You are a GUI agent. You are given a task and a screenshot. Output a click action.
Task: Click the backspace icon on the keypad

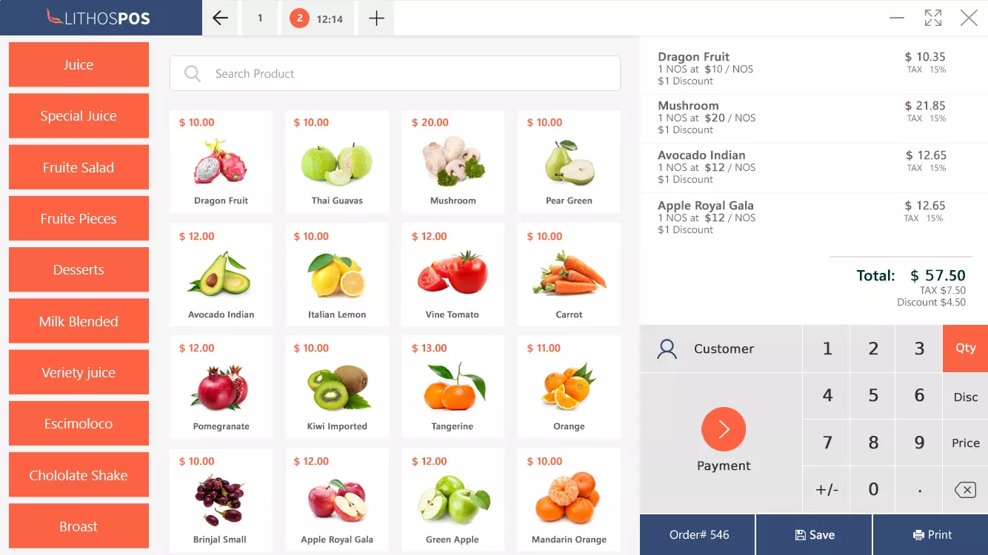pos(965,489)
